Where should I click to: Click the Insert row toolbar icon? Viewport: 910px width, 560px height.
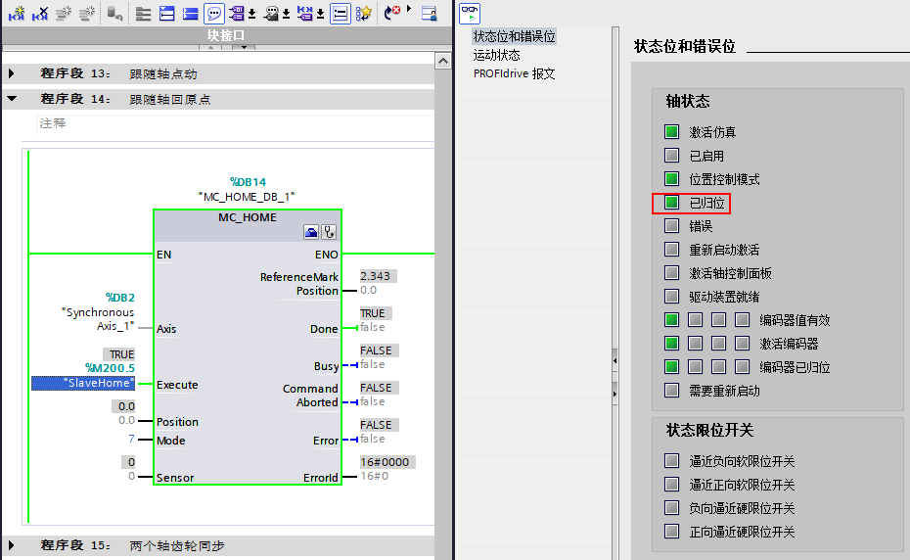coord(64,14)
